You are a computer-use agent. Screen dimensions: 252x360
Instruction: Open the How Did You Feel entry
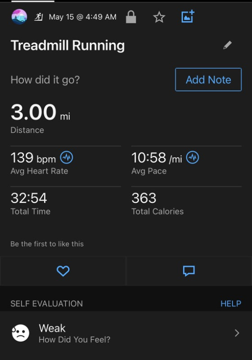pyautogui.click(x=126, y=333)
